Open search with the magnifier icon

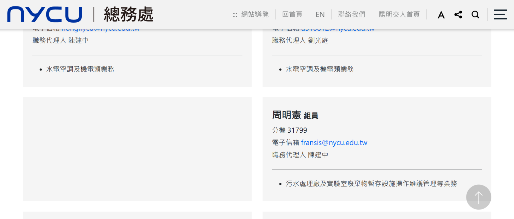pos(475,15)
